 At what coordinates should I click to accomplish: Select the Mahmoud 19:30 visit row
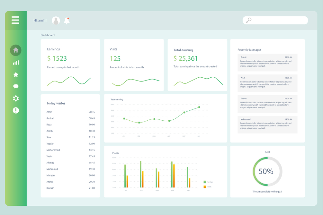pyautogui.click(x=71, y=169)
